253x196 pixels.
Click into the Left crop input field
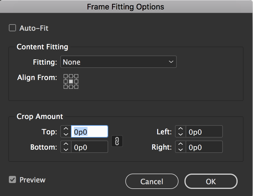pos(204,132)
